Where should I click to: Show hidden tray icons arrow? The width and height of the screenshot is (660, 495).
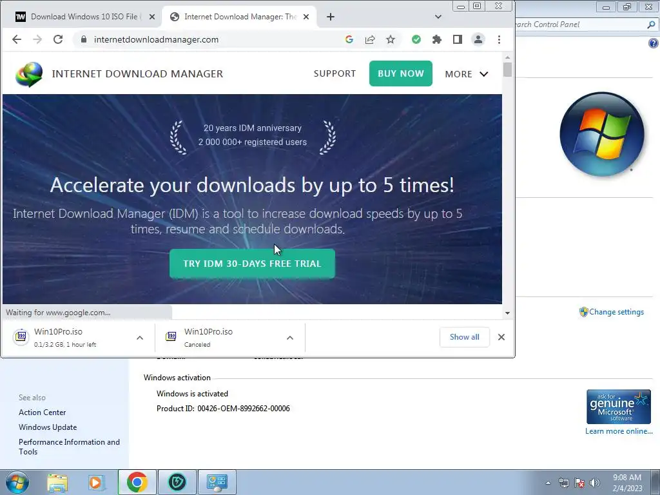[548, 483]
